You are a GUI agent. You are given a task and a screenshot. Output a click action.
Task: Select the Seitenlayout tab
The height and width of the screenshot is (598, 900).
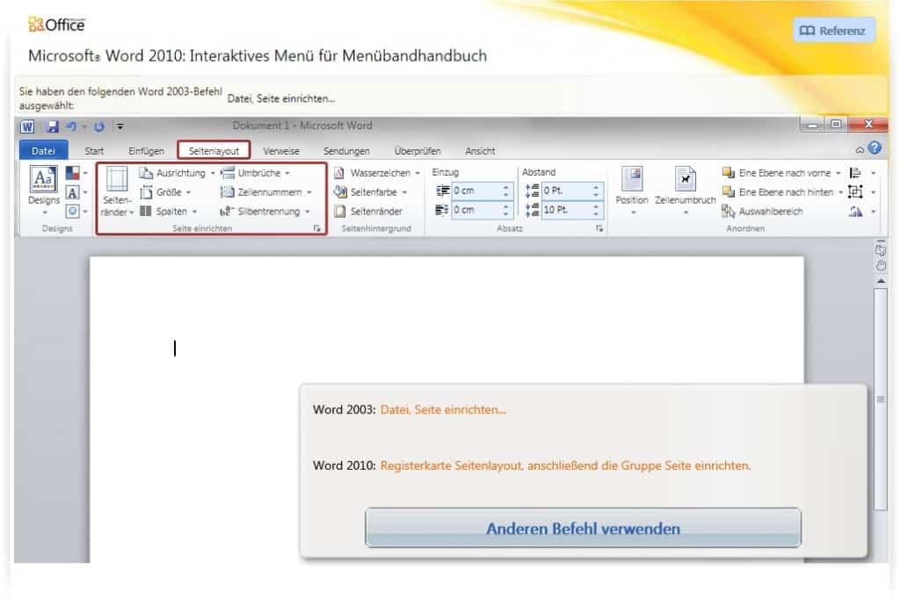(214, 151)
